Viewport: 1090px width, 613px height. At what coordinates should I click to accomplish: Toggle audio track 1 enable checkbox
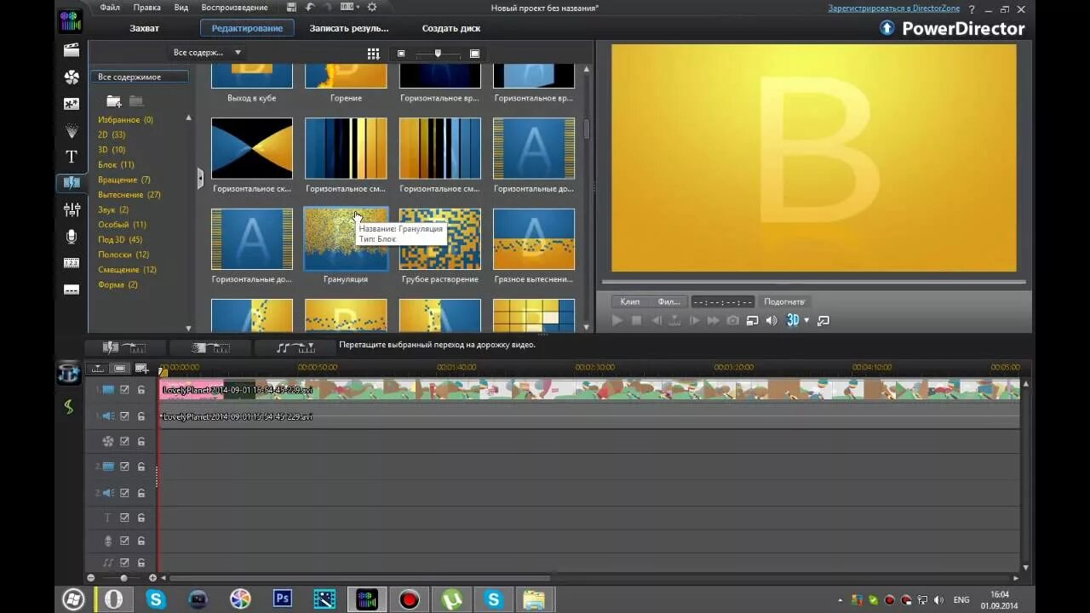pyautogui.click(x=124, y=415)
